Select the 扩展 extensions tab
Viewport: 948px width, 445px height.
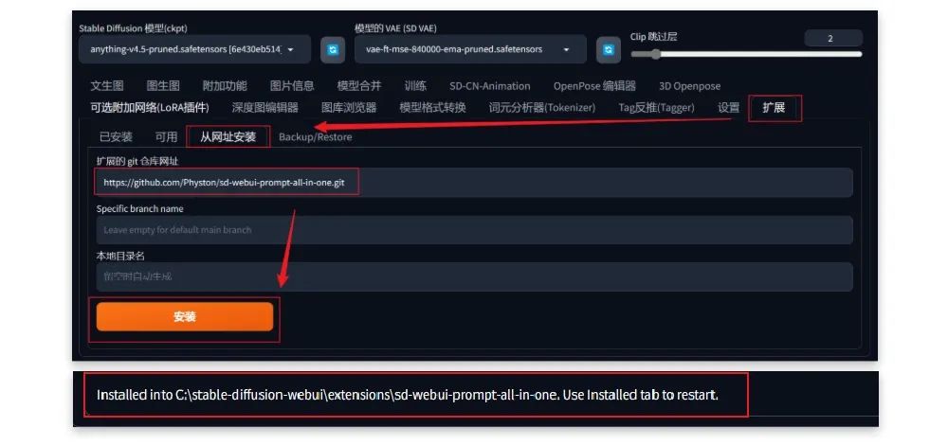(x=774, y=108)
